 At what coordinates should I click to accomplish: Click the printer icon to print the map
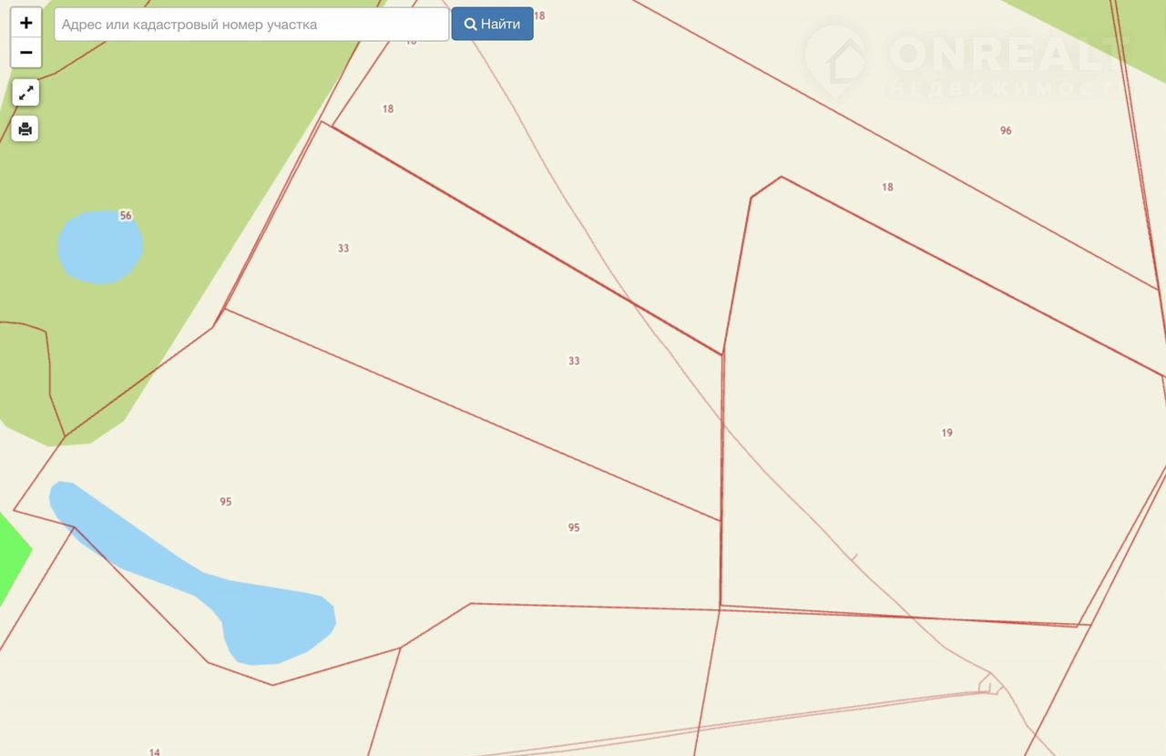coord(26,128)
